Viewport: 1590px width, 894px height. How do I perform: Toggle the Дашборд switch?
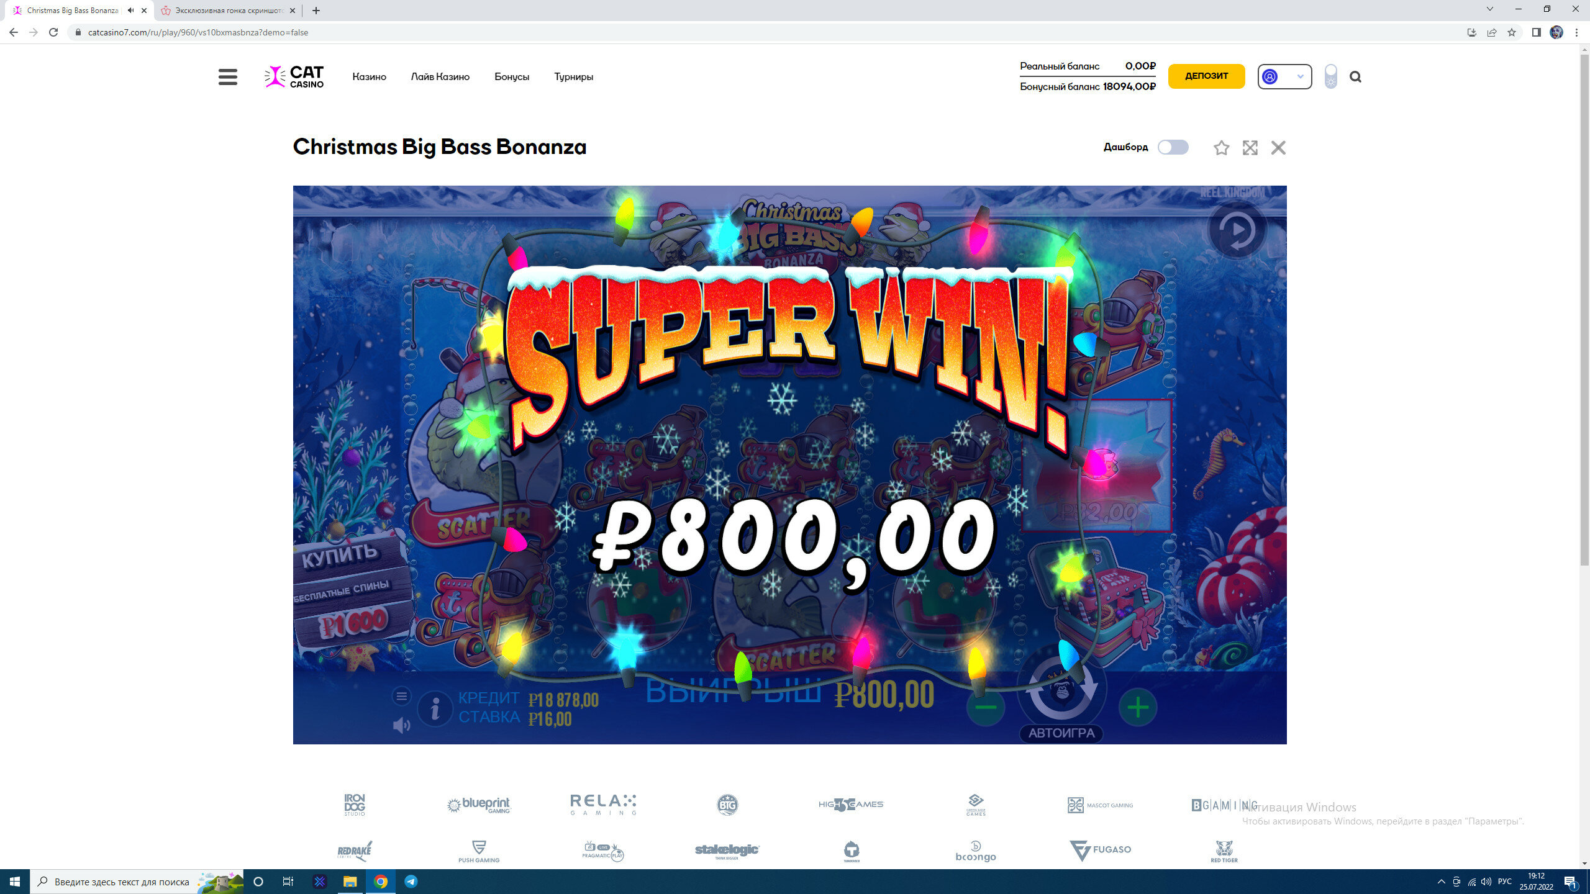[x=1173, y=147]
